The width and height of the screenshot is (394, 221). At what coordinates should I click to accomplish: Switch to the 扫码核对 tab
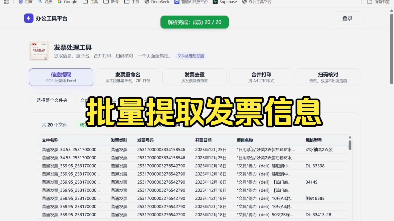(x=328, y=77)
